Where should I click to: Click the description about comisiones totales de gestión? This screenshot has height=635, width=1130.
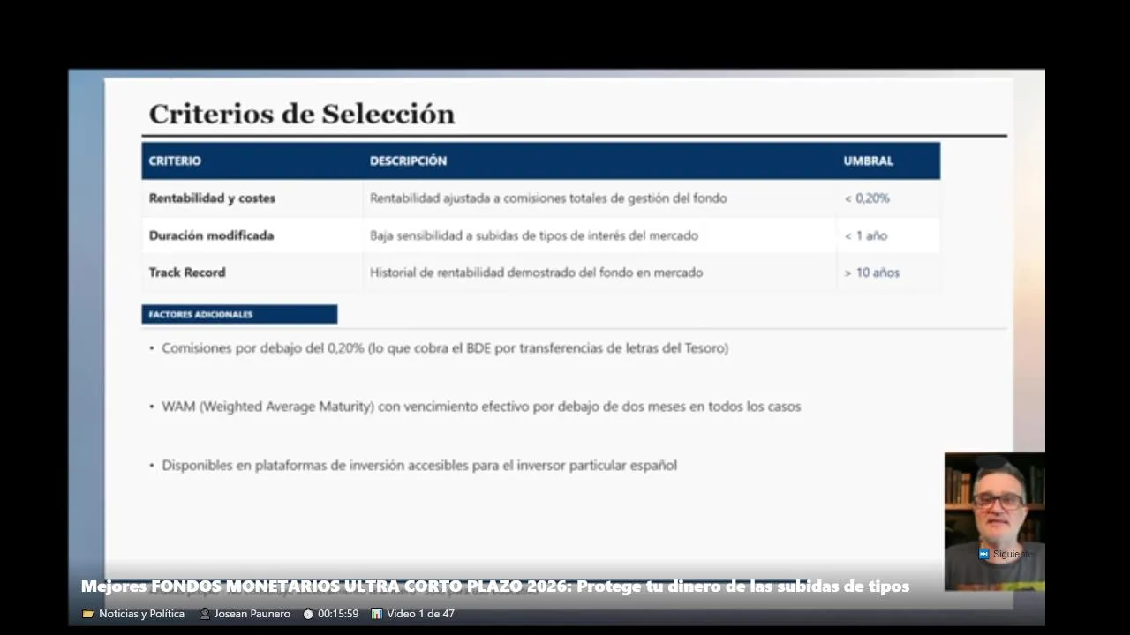(x=548, y=198)
